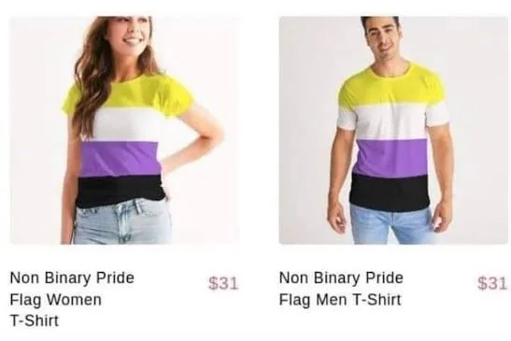Click the purple stripe on the men's shirt
Image resolution: width=511 pixels, height=341 pixels.
click(x=390, y=157)
